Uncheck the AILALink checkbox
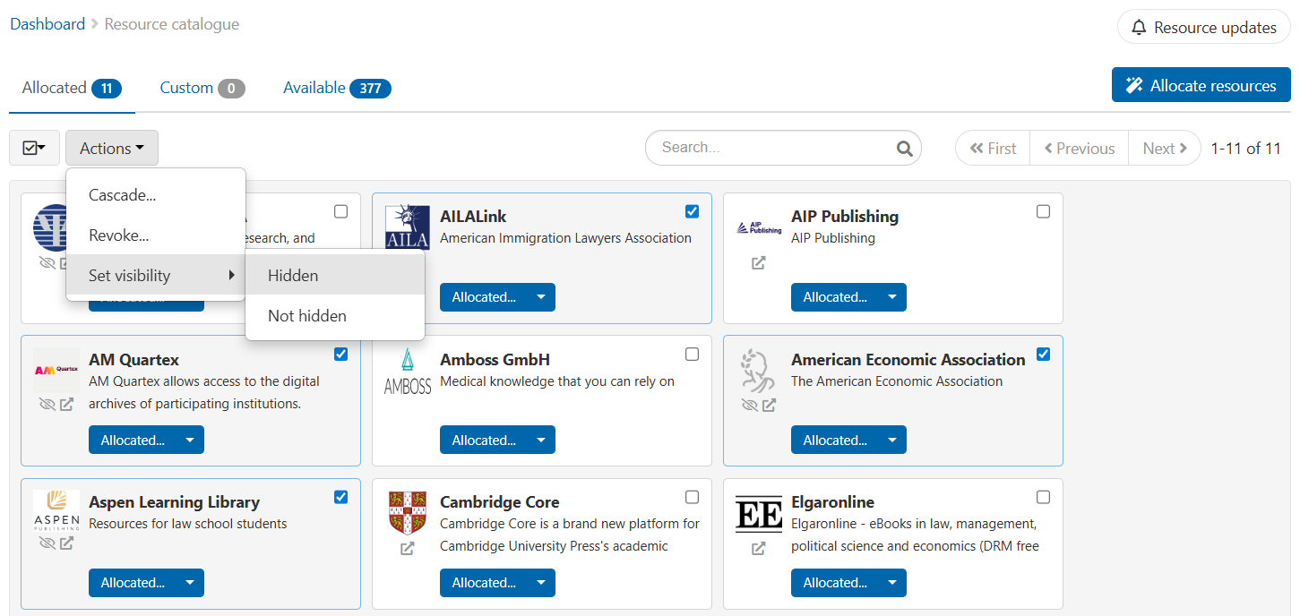Viewport: 1300px width, 616px height. (x=692, y=211)
